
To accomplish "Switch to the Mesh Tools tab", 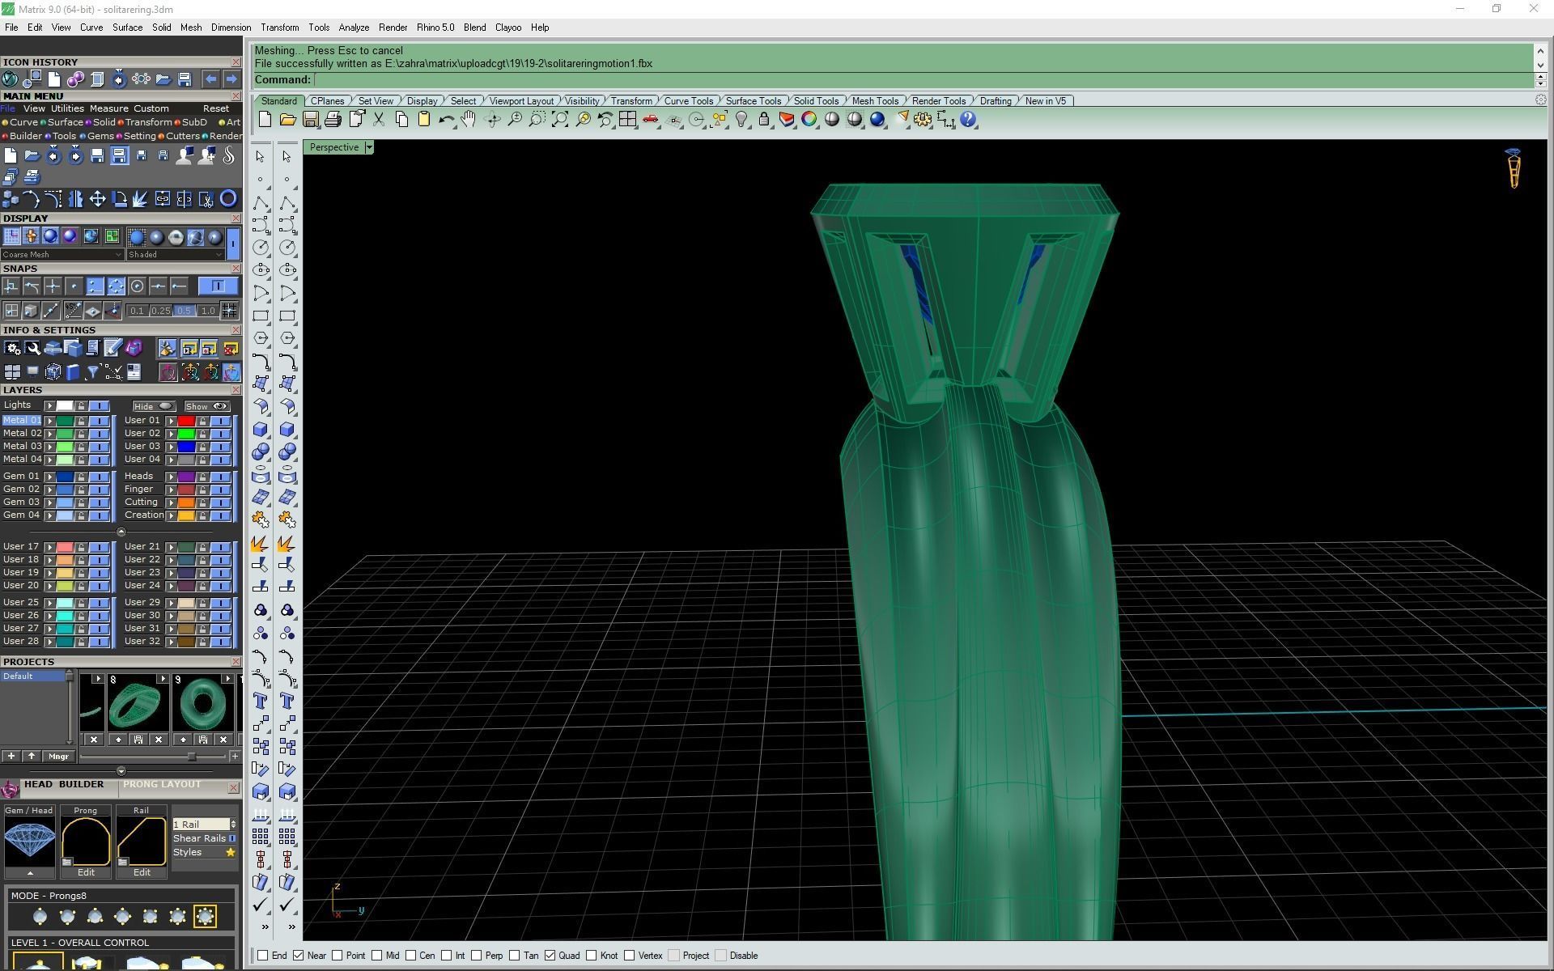I will (875, 101).
